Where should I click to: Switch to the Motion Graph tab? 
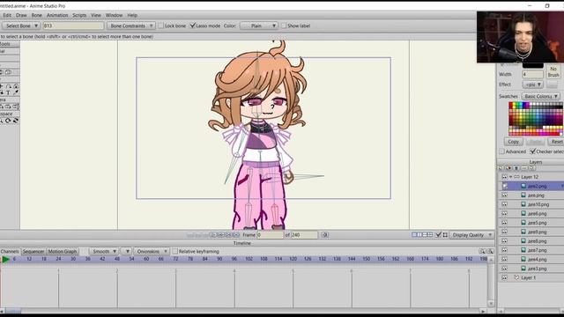pos(63,251)
